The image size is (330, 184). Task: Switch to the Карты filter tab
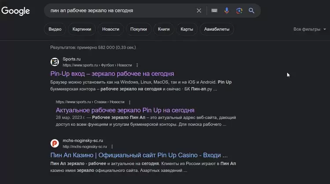tap(187, 29)
